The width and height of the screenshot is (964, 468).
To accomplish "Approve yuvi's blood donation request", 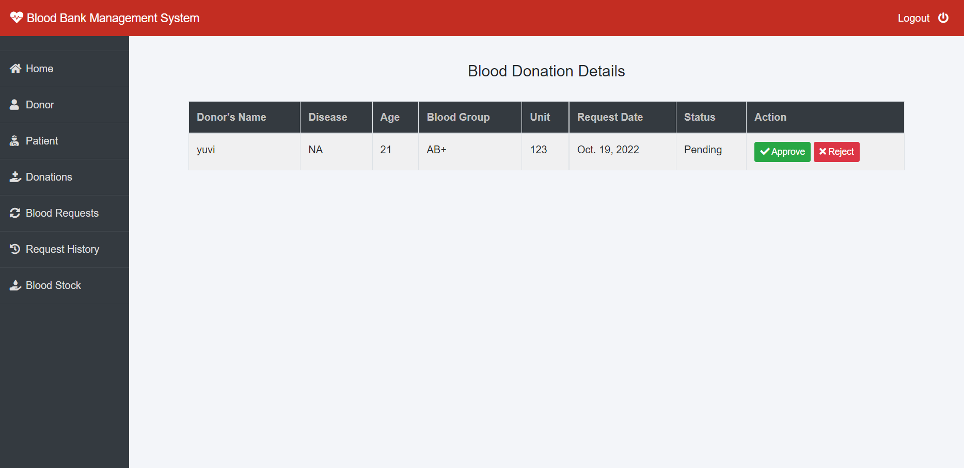I will click(782, 152).
